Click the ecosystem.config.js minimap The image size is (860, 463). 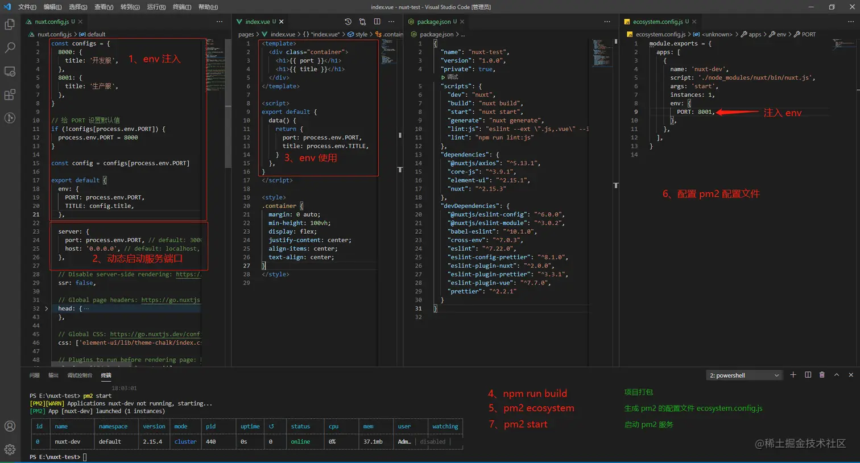pos(845,44)
